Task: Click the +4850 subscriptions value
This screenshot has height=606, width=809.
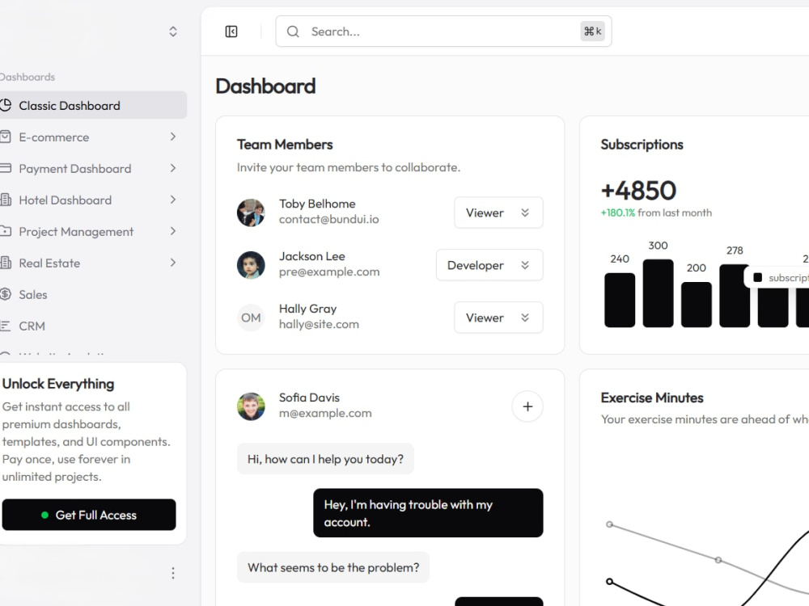Action: click(638, 190)
